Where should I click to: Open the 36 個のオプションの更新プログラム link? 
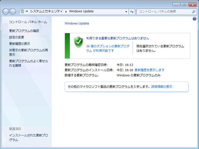click(107, 48)
